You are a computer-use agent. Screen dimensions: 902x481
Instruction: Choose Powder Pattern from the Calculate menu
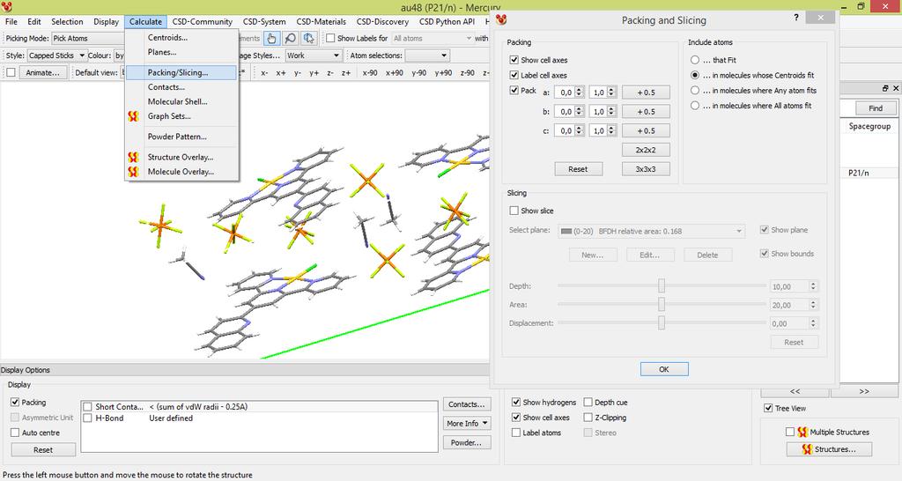[x=177, y=137]
